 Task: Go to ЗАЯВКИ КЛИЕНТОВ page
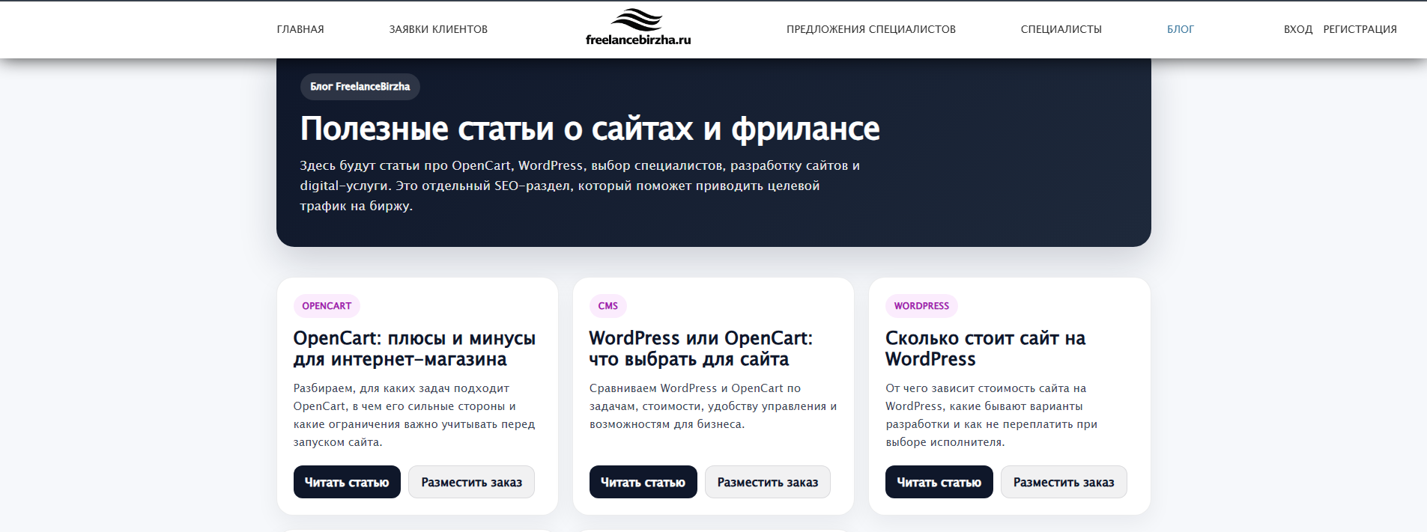(x=438, y=29)
